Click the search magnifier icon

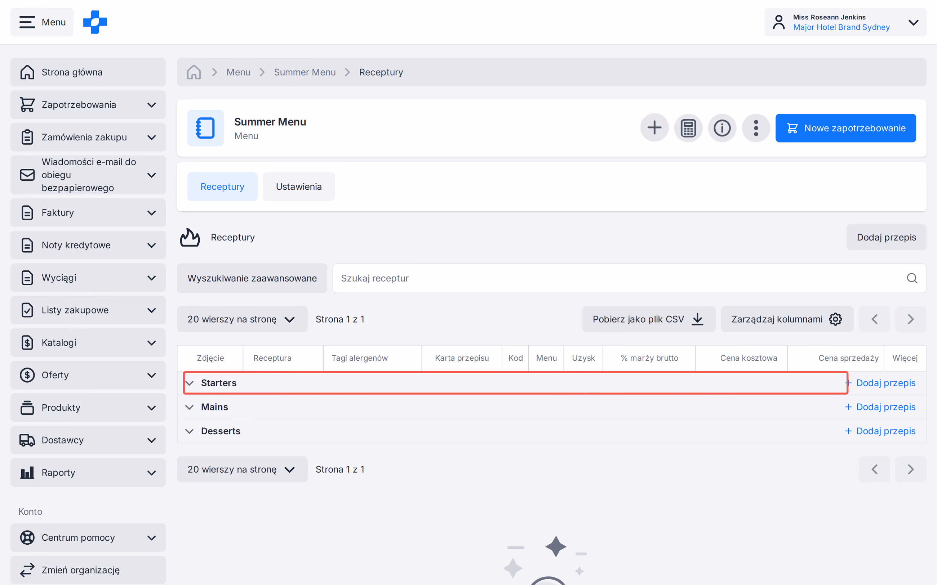pos(912,278)
